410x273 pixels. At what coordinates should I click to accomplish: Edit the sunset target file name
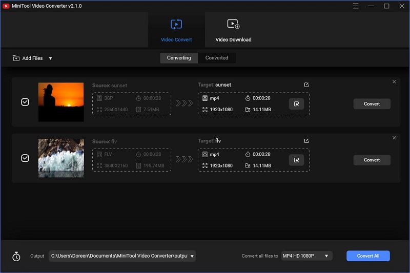point(306,85)
